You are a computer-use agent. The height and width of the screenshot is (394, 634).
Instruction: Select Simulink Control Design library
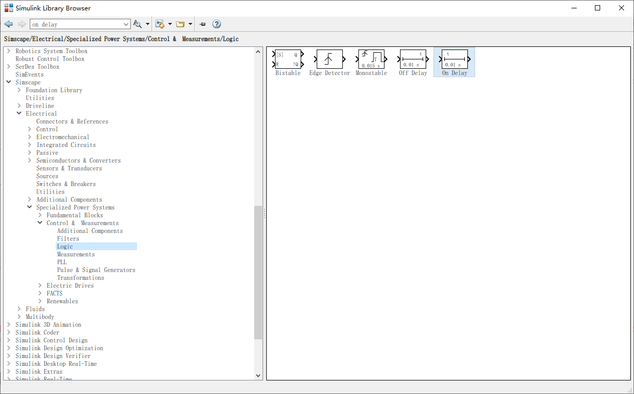pyautogui.click(x=52, y=340)
